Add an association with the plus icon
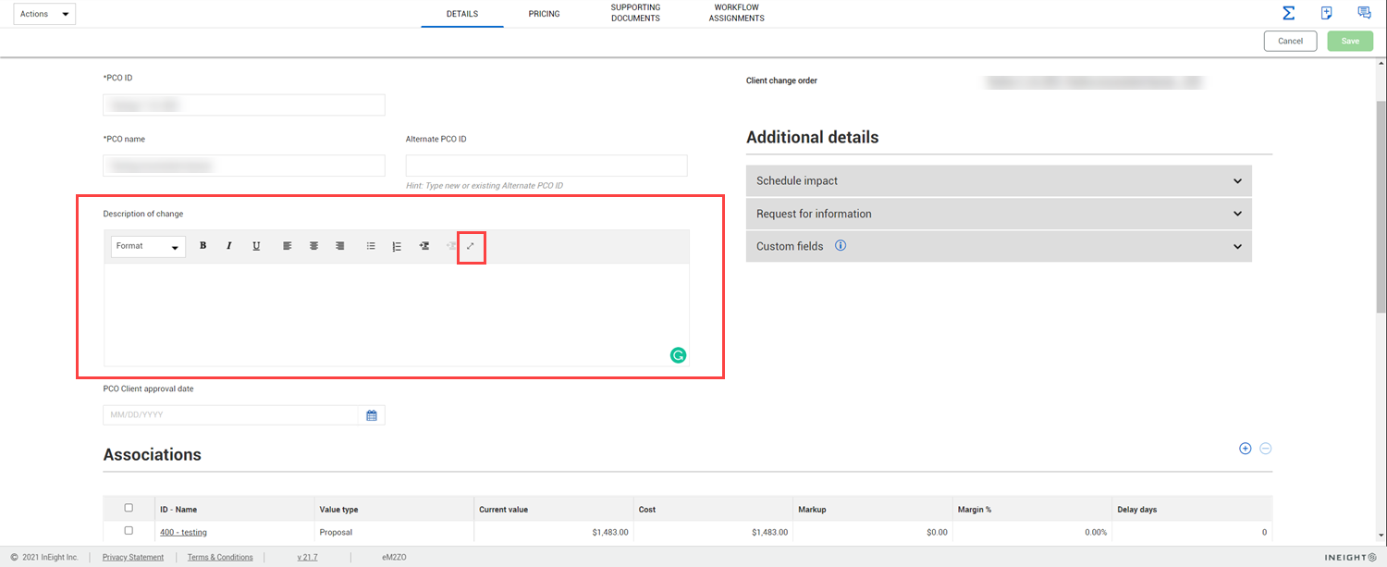The height and width of the screenshot is (567, 1387). pyautogui.click(x=1246, y=449)
